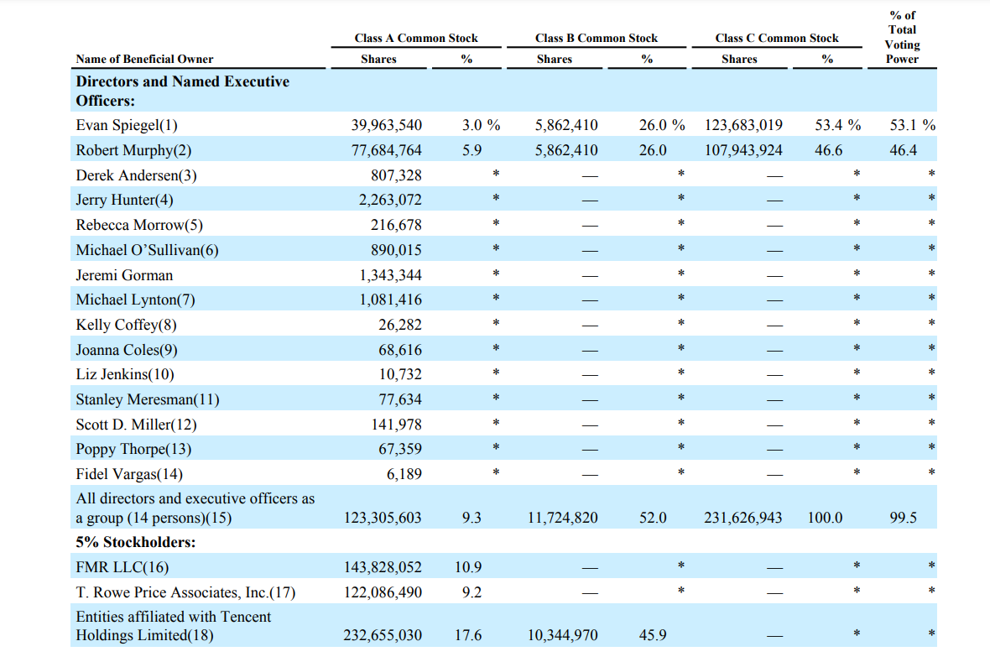
Task: Click the value '216,678'
Action: tap(396, 225)
